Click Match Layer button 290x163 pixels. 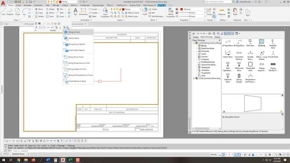[x=131, y=16]
